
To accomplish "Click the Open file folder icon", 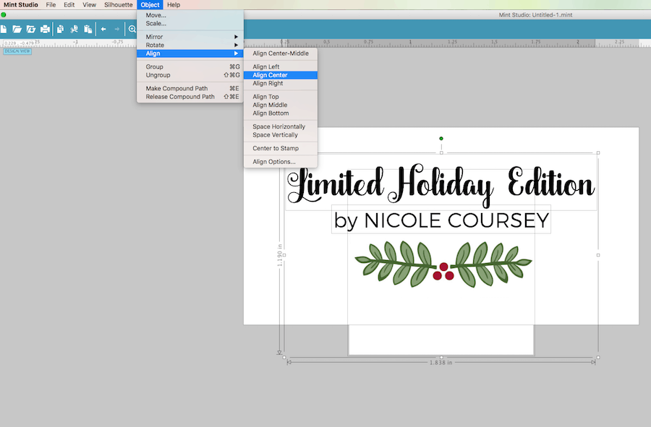I will tap(17, 29).
